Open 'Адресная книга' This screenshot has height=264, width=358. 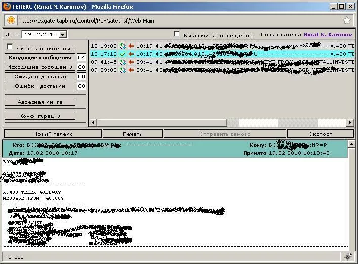pyautogui.click(x=40, y=102)
